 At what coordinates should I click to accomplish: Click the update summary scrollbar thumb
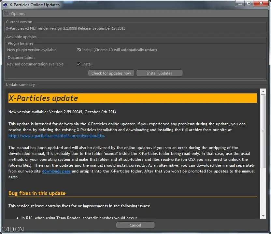(x=263, y=131)
